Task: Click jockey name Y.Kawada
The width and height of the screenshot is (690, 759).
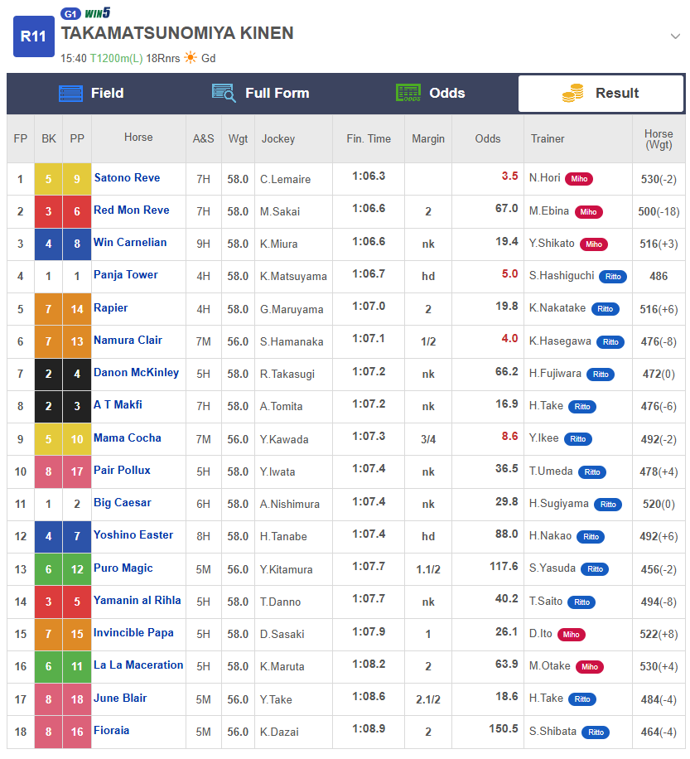Action: coord(284,439)
